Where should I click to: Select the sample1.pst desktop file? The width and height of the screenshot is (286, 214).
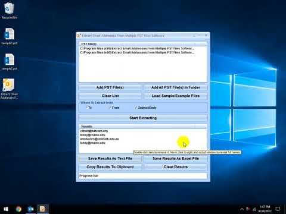[10, 36]
